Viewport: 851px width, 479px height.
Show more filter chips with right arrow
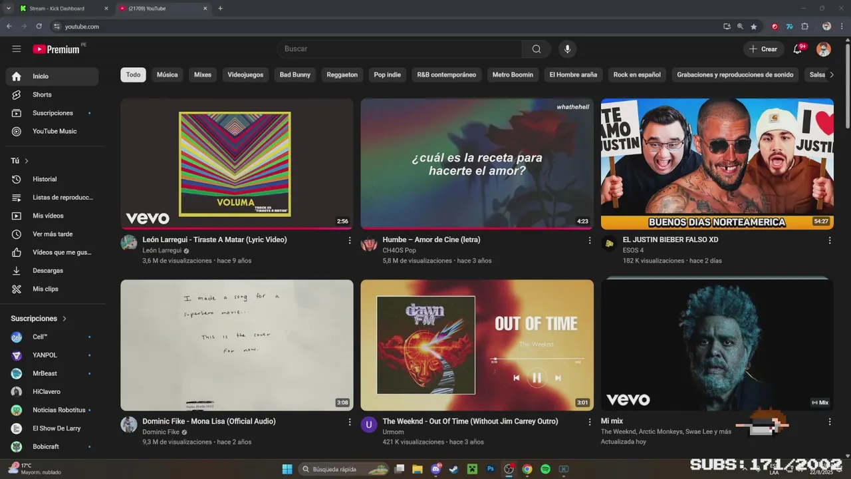coord(831,75)
